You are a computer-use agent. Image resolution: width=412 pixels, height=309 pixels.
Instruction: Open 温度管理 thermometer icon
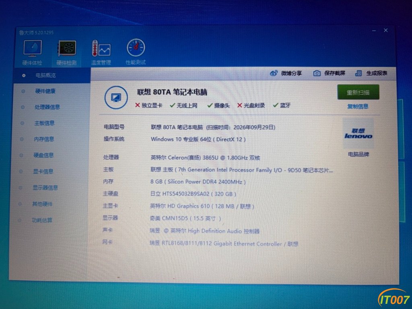pos(101,48)
